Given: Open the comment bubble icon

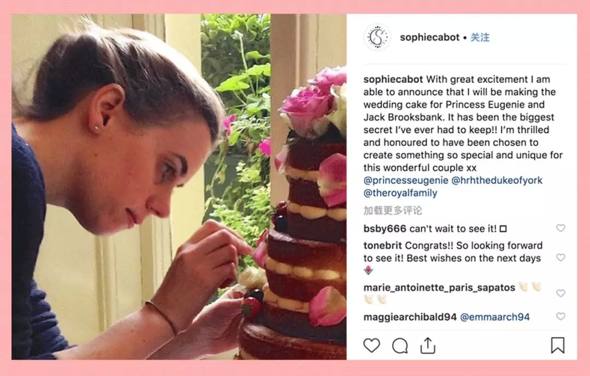Looking at the screenshot, I should [400, 345].
